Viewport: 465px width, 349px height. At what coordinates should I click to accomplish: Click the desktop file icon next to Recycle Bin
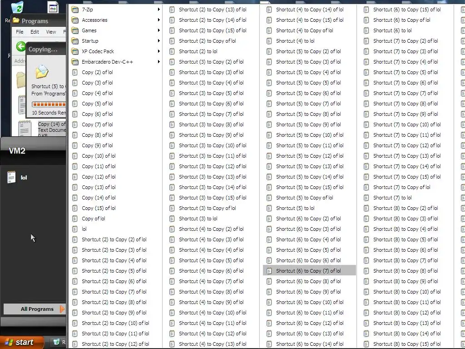coord(53,7)
